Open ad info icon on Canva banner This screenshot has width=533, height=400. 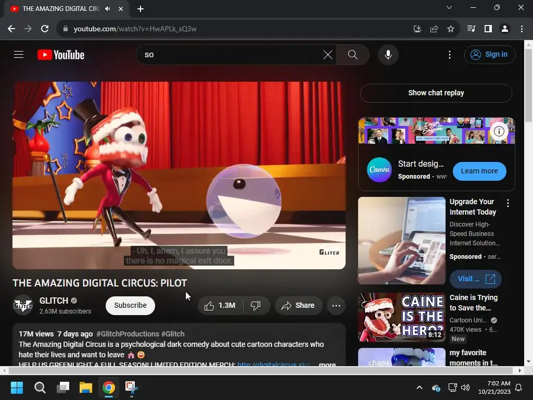coord(499,131)
